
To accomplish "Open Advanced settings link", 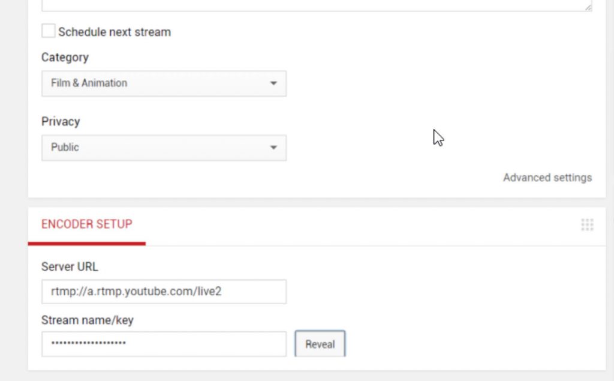I will click(x=547, y=178).
